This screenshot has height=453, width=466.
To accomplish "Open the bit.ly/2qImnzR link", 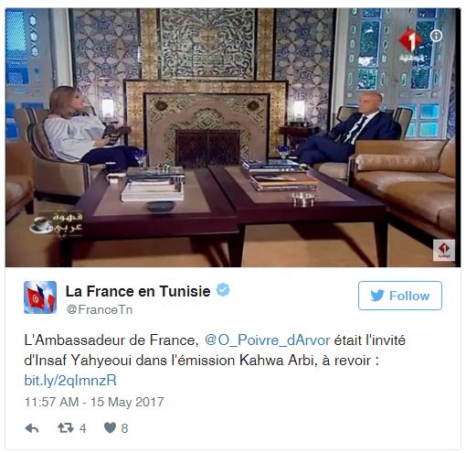I will [70, 381].
